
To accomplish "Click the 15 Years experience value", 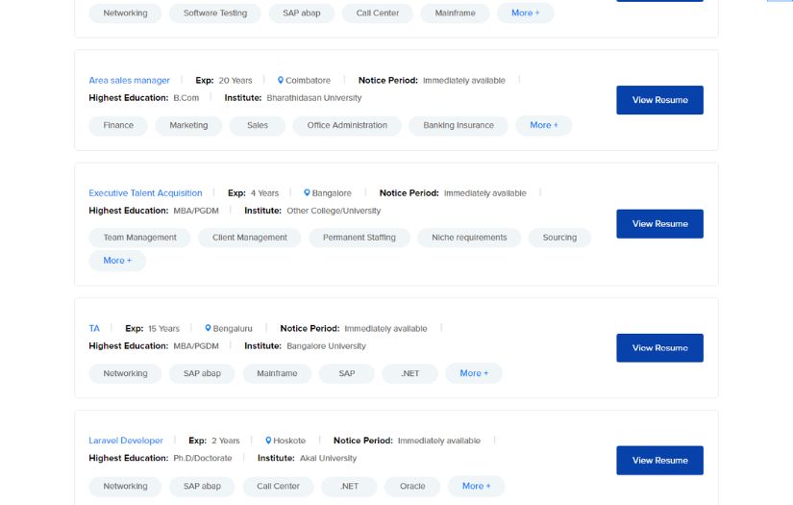I will tap(163, 329).
